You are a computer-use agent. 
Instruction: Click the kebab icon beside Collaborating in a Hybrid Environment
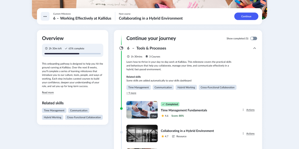(243, 134)
